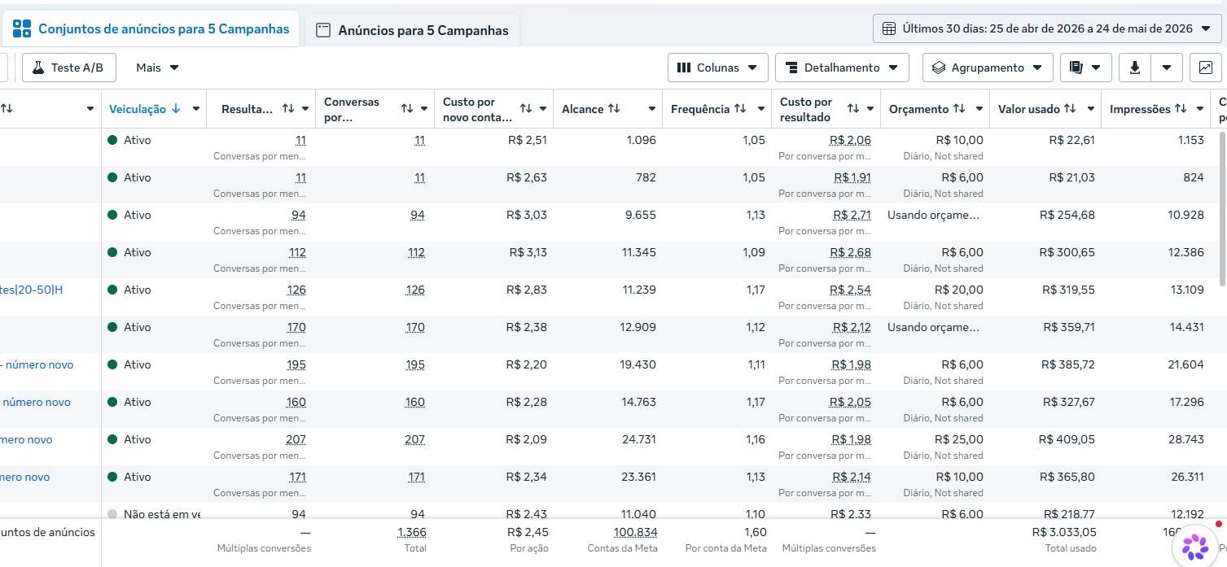
Task: Open the Detalhamento dropdown
Action: tap(842, 68)
